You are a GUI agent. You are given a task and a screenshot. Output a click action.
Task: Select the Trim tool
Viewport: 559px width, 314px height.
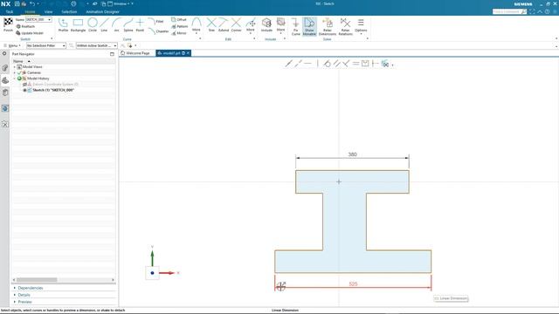211,25
